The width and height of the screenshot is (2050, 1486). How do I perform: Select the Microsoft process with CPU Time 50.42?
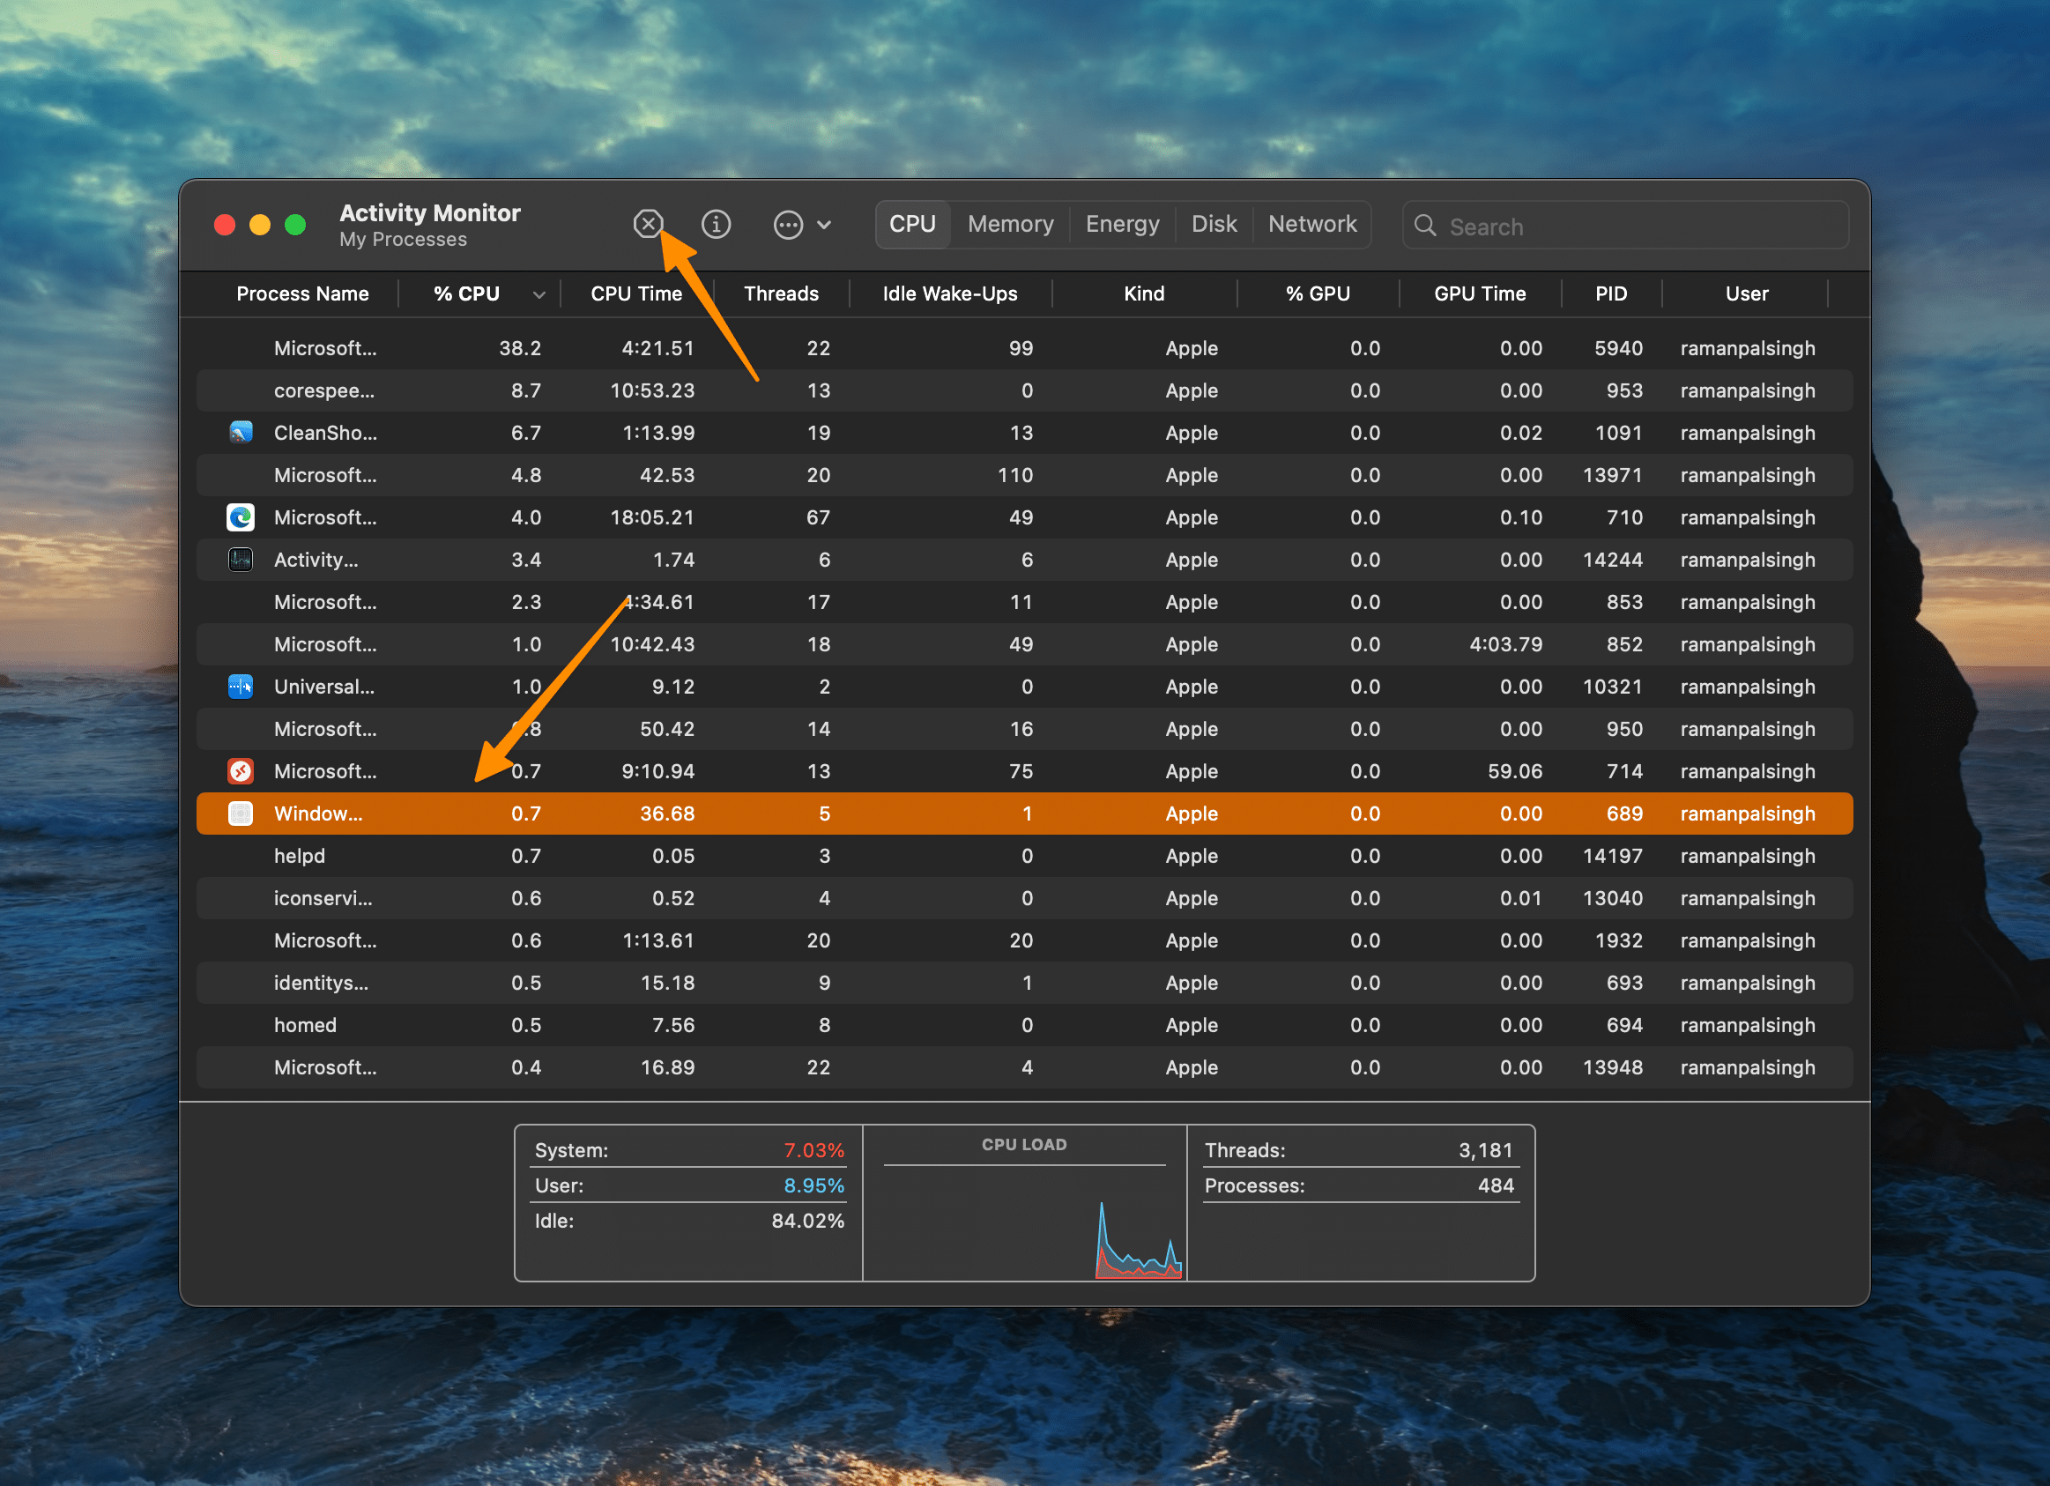(x=1024, y=729)
